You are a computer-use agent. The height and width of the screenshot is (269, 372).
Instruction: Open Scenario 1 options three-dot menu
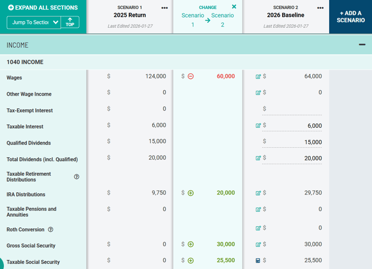(x=164, y=8)
